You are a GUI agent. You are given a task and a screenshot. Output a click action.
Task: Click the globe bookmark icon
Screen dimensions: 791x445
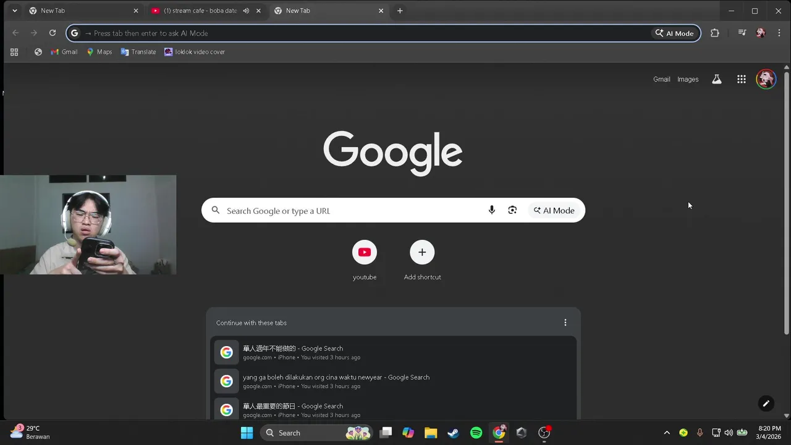[38, 52]
